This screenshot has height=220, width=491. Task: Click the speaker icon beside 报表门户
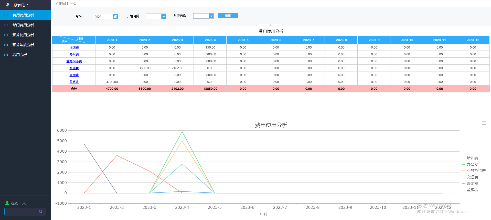coord(7,5)
